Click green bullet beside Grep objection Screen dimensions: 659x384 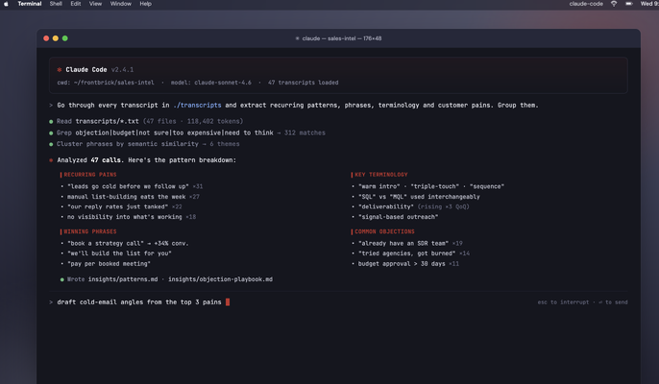tap(51, 132)
